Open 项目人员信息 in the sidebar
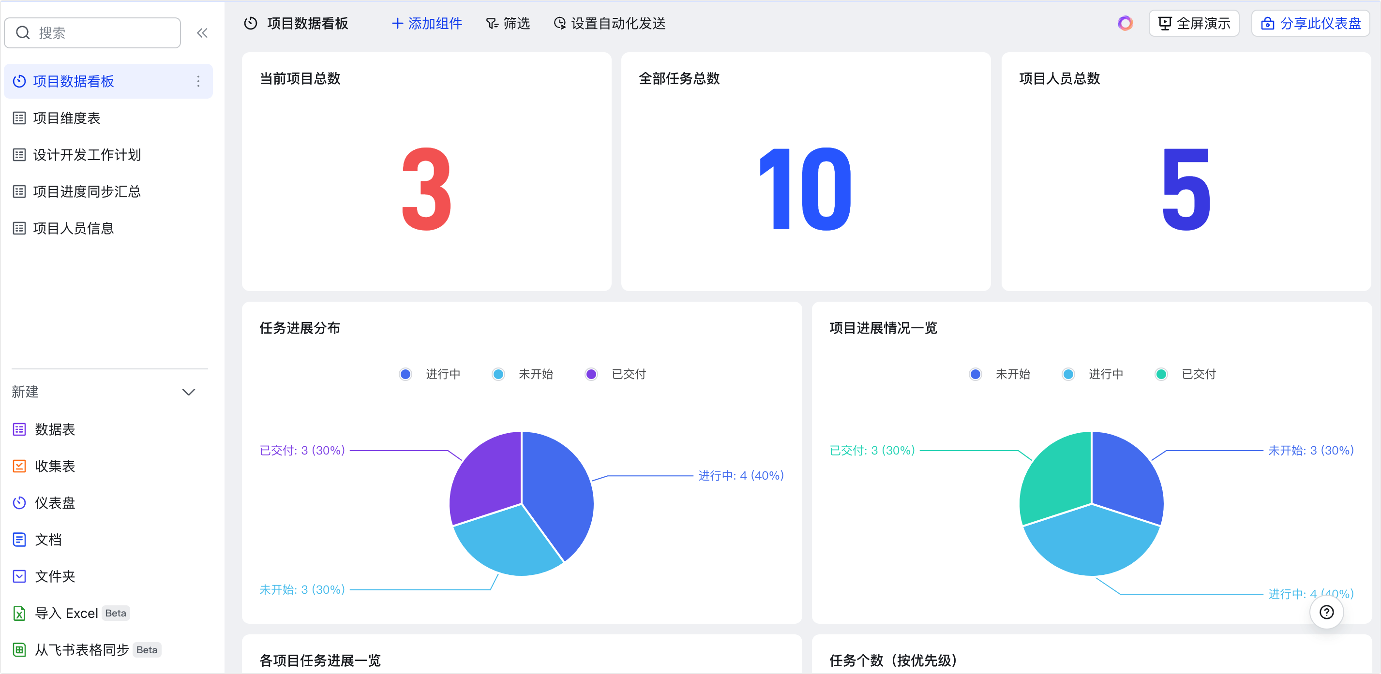 (x=108, y=228)
